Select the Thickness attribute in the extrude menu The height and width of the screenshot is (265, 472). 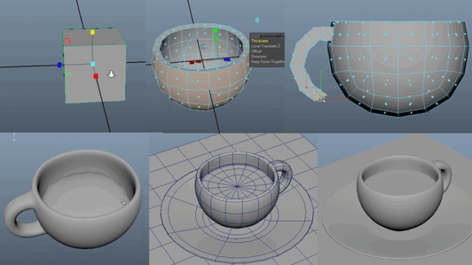[x=260, y=41]
